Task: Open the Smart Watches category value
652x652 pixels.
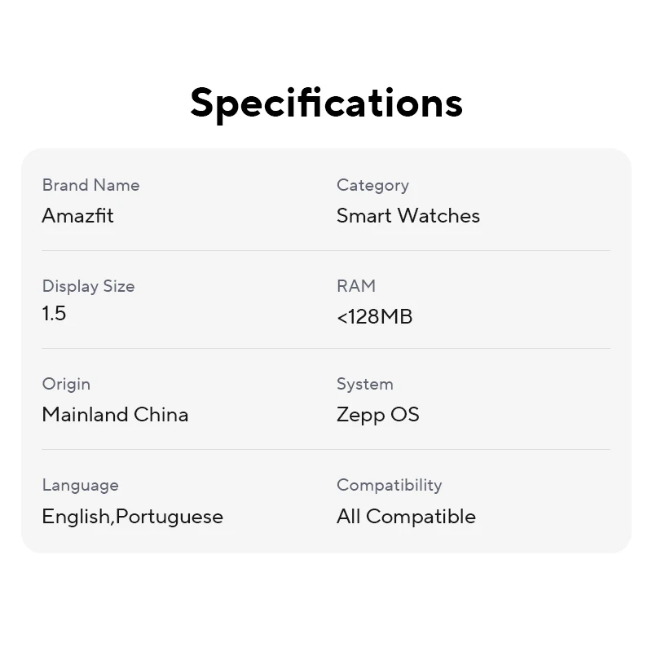Action: [408, 215]
